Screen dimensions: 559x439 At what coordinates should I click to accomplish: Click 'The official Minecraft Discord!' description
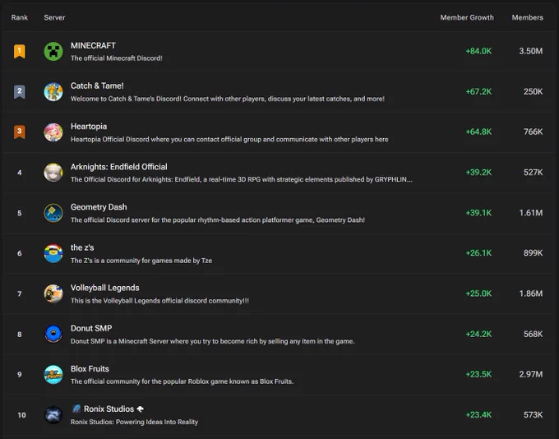[x=116, y=58]
